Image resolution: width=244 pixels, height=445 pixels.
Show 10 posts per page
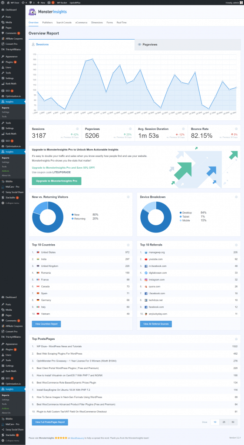tap(215, 422)
